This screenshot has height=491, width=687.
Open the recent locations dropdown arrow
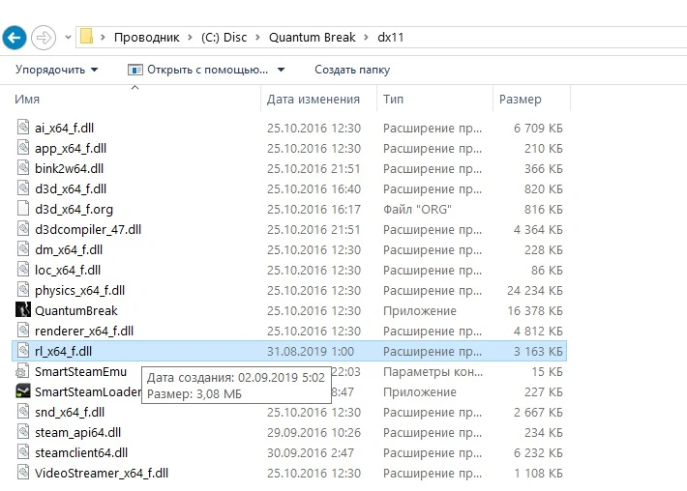click(x=68, y=38)
